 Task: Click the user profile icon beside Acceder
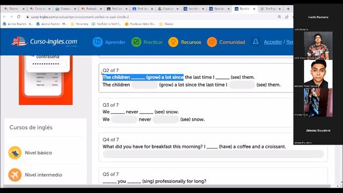256,42
